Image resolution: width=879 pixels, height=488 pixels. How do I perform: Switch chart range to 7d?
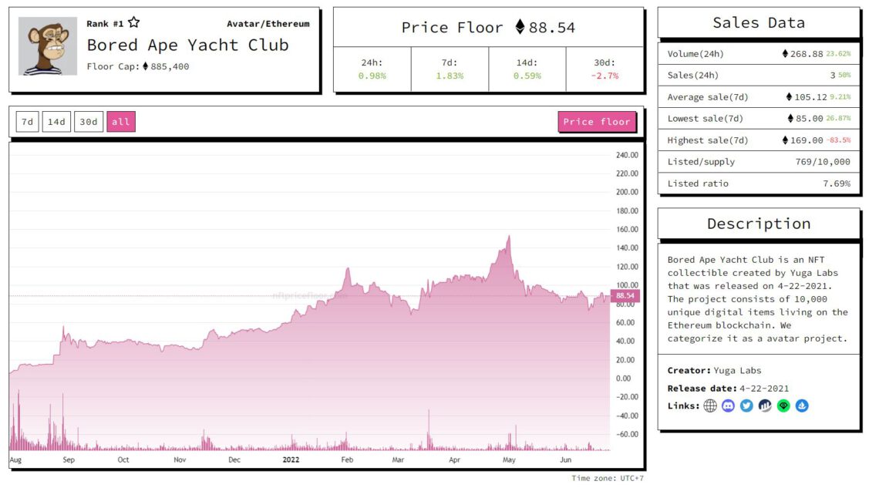(x=27, y=122)
